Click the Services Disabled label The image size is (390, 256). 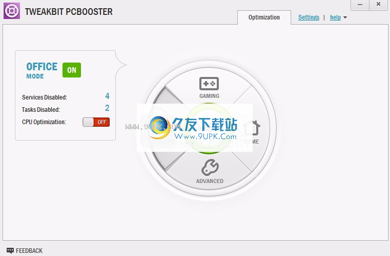45,97
